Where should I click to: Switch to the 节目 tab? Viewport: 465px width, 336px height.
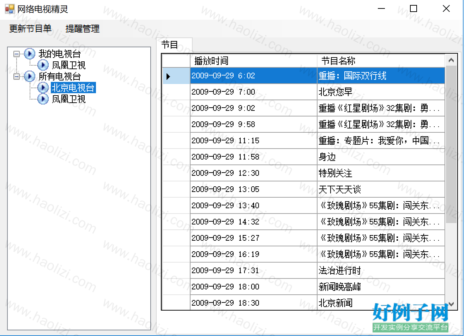pos(174,45)
